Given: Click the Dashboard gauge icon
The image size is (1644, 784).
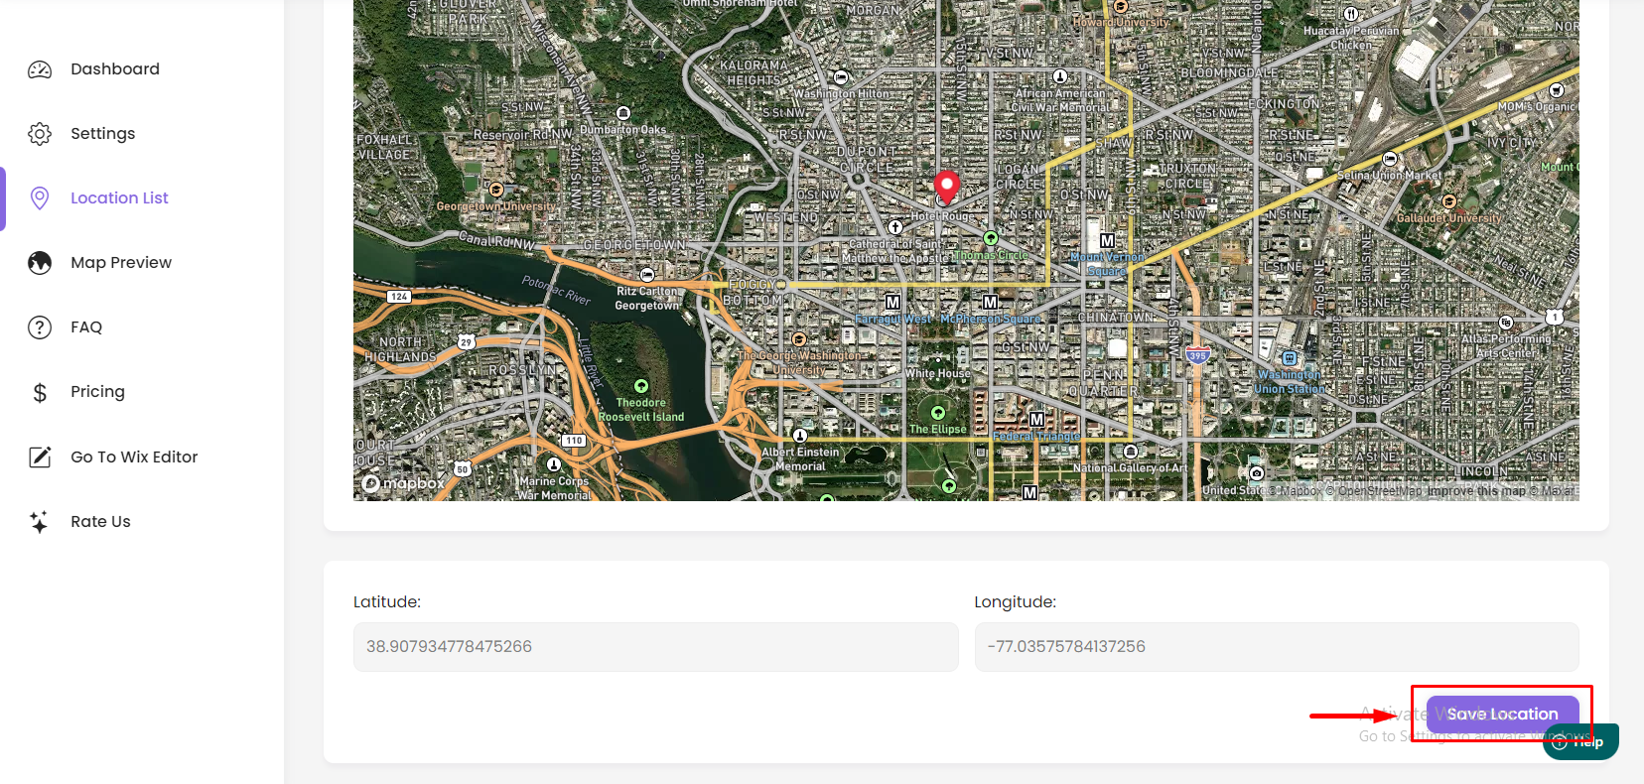Looking at the screenshot, I should [x=40, y=69].
